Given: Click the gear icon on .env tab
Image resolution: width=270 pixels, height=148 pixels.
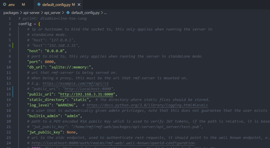Looking at the screenshot, I should pyautogui.click(x=5, y=5).
